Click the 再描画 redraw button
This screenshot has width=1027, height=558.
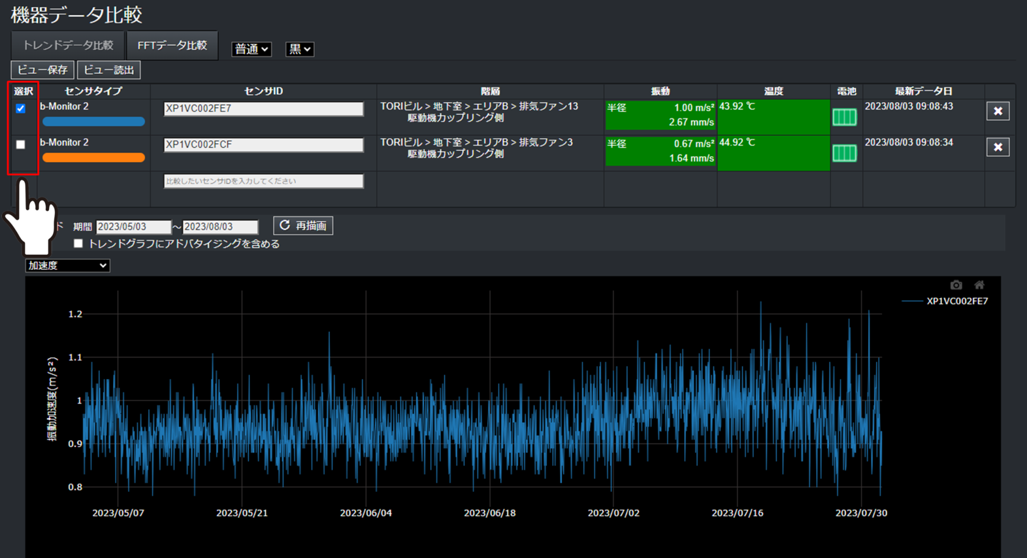tap(303, 226)
